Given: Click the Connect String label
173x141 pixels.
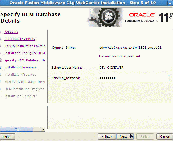Looking at the screenshot, I should point(64,48).
